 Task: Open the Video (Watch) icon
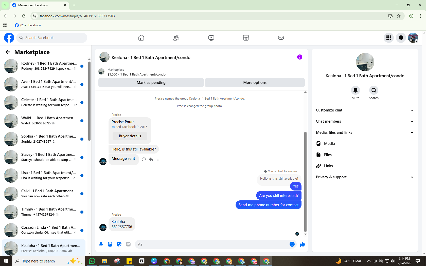click(211, 38)
